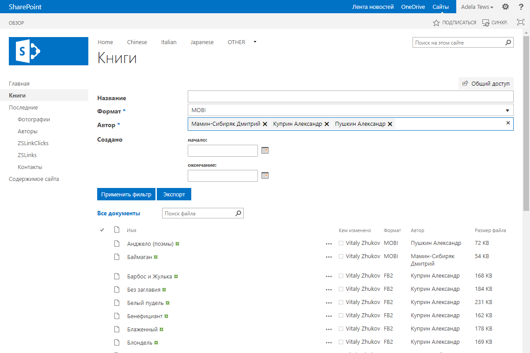Click the Применить фильтр button
Viewport: 530px width, 353px height.
126,195
